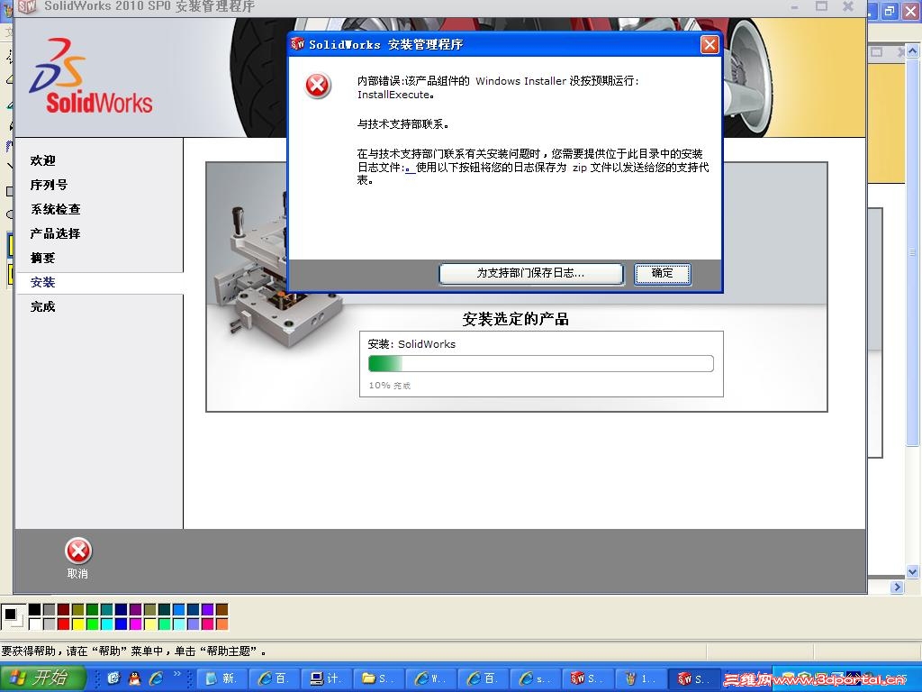
Task: Select the Serial Number (序列号) step
Action: 49,185
